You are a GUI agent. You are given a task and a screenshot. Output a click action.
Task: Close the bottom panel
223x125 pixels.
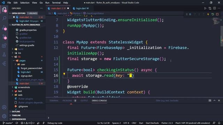coord(219,100)
